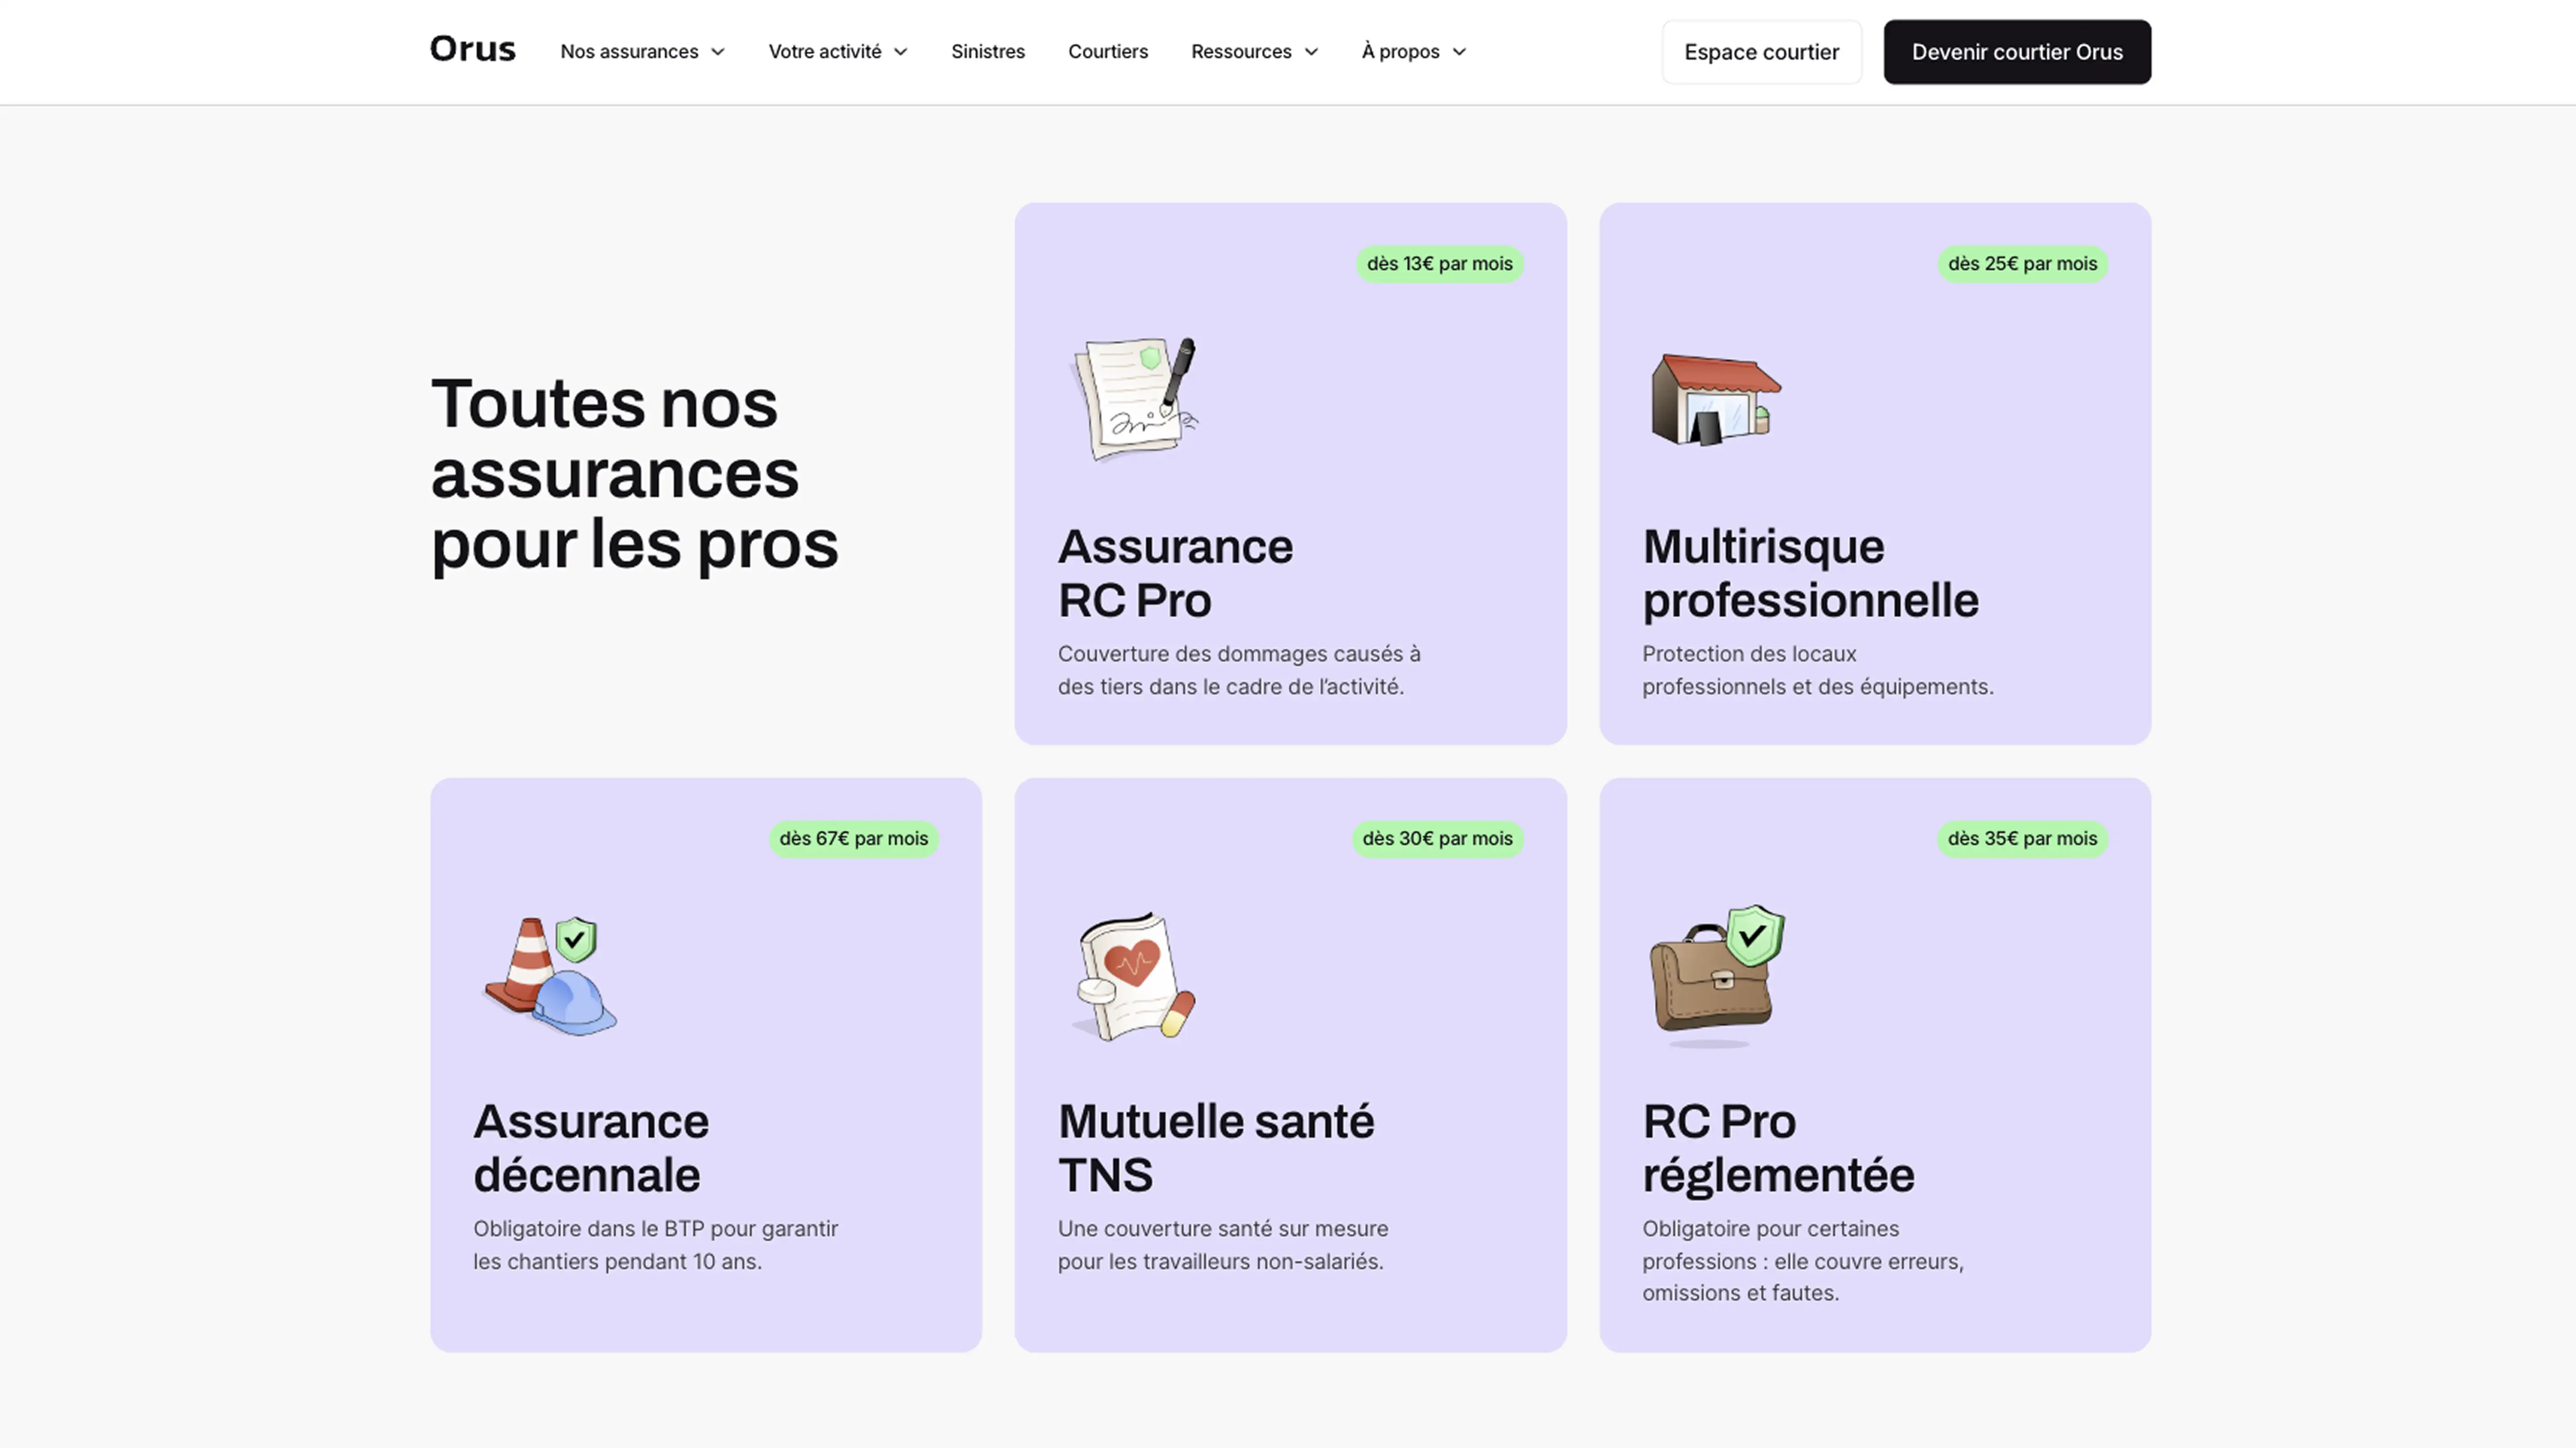The height and width of the screenshot is (1448, 2576).
Task: Click the Espace courtier button
Action: click(1761, 52)
